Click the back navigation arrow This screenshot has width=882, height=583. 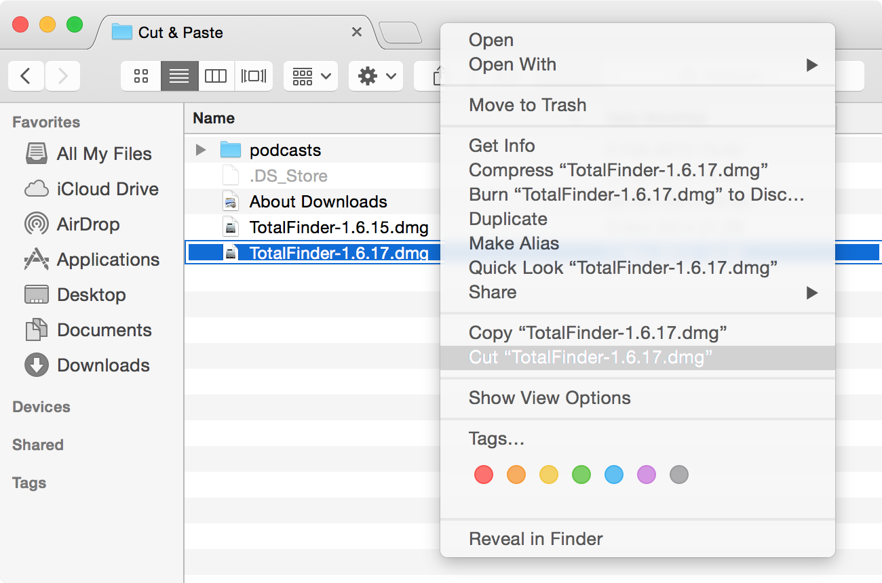tap(26, 76)
